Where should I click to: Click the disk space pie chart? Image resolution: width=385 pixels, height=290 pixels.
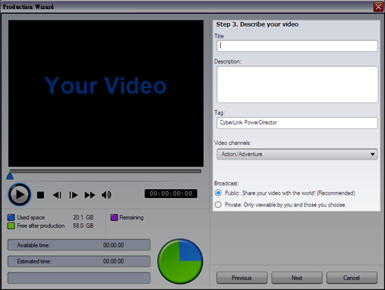point(180,261)
